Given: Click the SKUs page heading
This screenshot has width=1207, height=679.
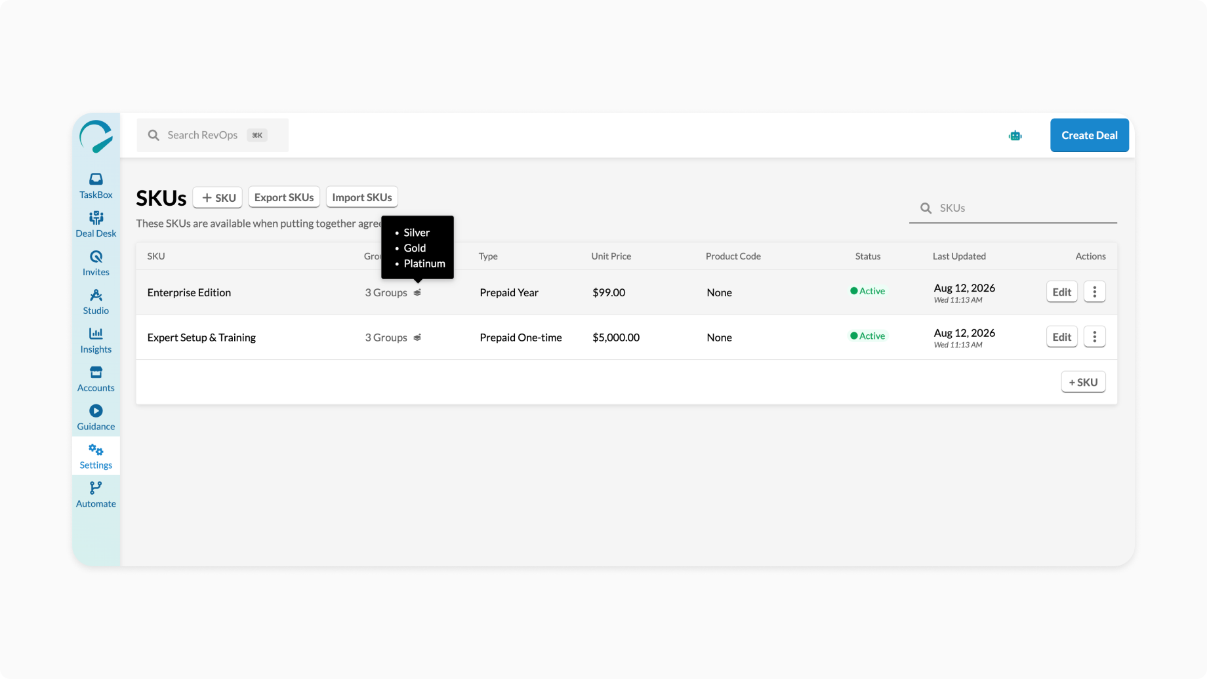Looking at the screenshot, I should tap(161, 198).
